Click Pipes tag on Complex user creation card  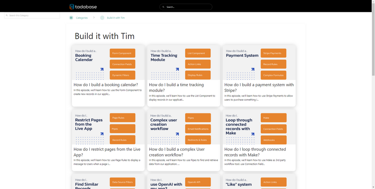point(198,118)
